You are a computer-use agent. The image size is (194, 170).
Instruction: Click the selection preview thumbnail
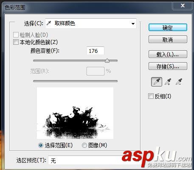coord(75,113)
